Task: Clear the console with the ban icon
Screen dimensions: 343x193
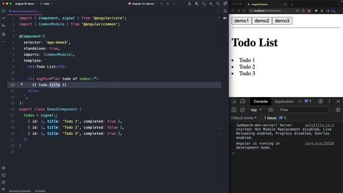Action: [242, 110]
